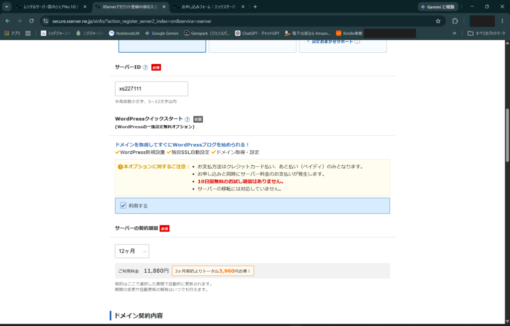Click the browser back arrow
Viewport: 510px width, 326px height.
click(8, 21)
